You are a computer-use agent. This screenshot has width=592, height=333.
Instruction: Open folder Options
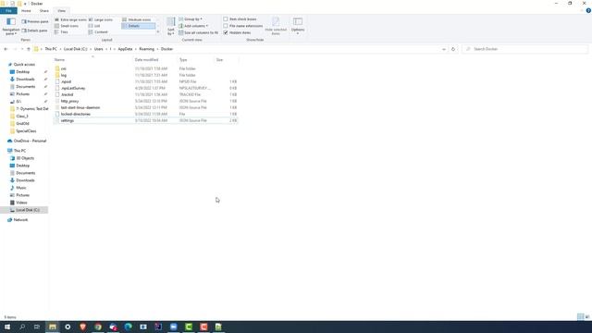[x=298, y=27]
